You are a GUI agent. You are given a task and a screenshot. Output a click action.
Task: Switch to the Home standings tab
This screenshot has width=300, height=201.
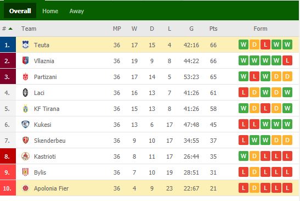(50, 11)
